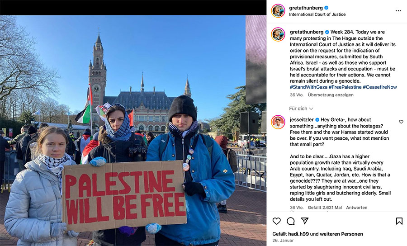Open the #FreePalestine hashtag
407x246 pixels.
click(x=345, y=87)
